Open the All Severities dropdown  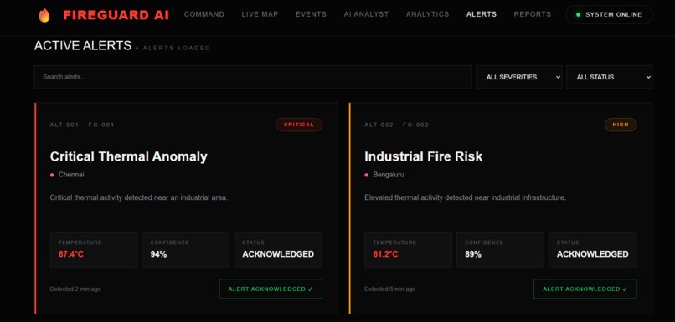pos(519,77)
